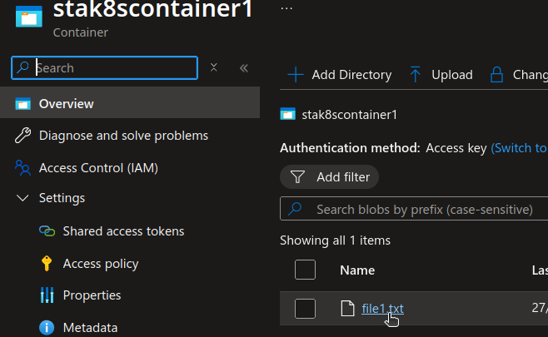Open Access Control (IAM)
The height and width of the screenshot is (337, 548).
pos(98,168)
